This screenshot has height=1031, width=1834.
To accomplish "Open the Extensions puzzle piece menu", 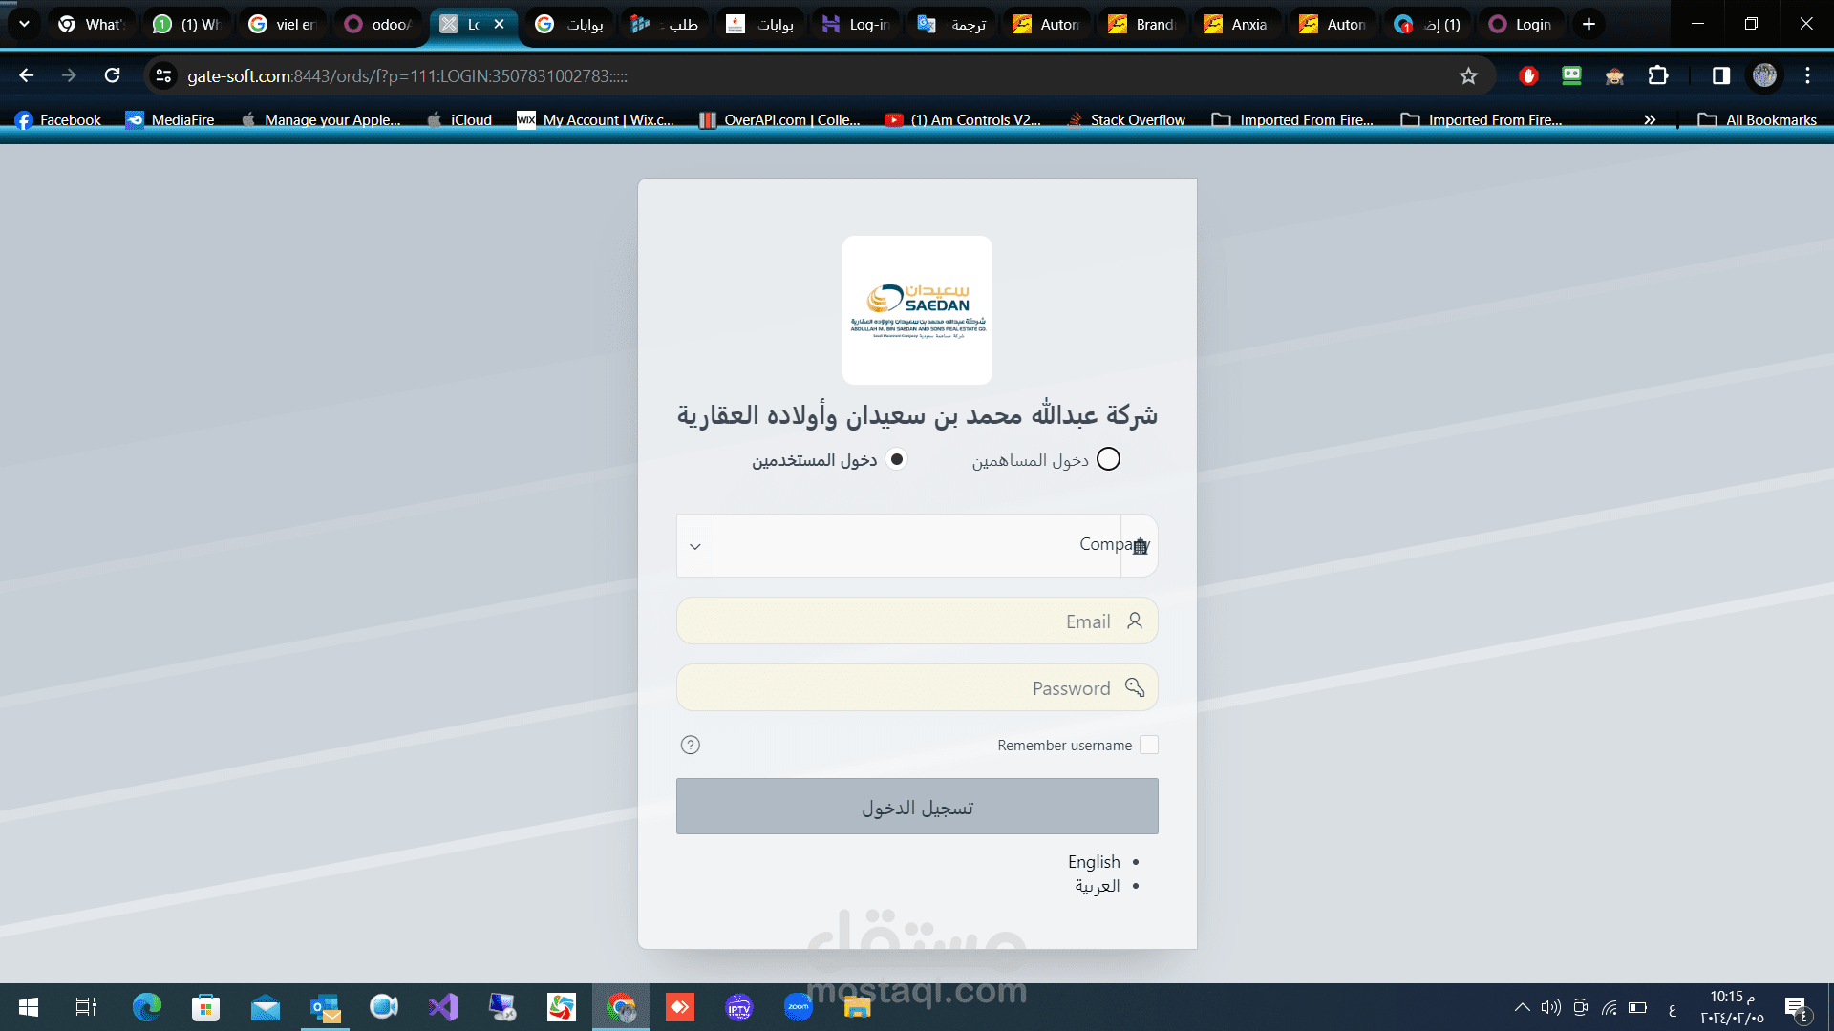I will click(x=1658, y=75).
